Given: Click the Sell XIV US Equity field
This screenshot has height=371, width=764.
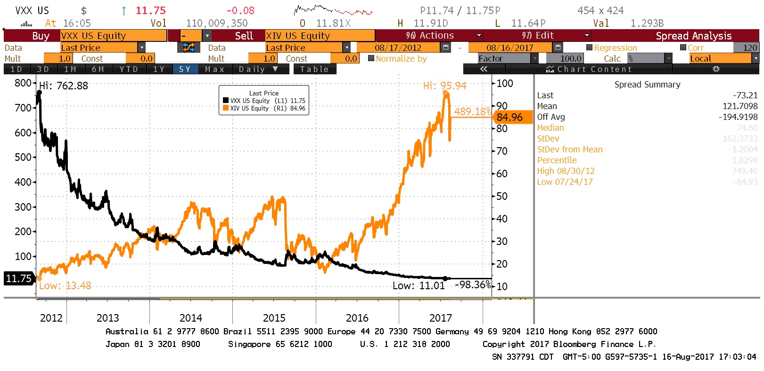Looking at the screenshot, I should point(320,36).
